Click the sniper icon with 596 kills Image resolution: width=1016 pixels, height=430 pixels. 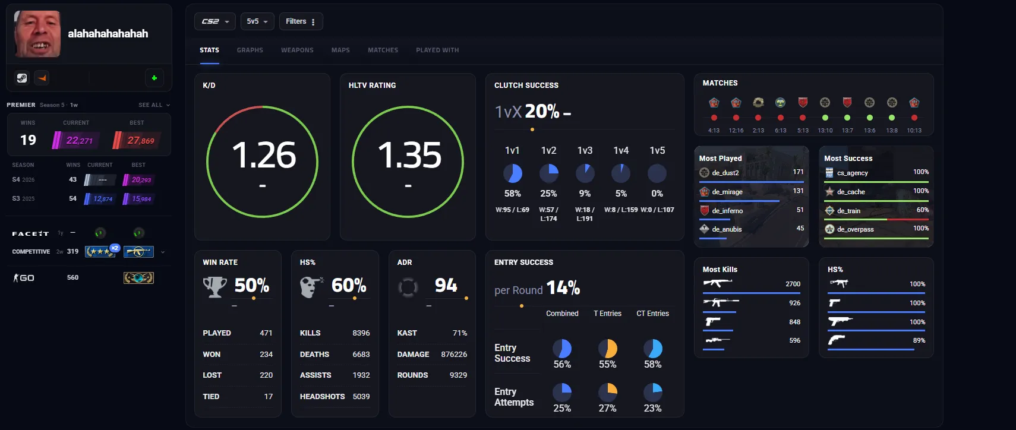[x=717, y=340]
